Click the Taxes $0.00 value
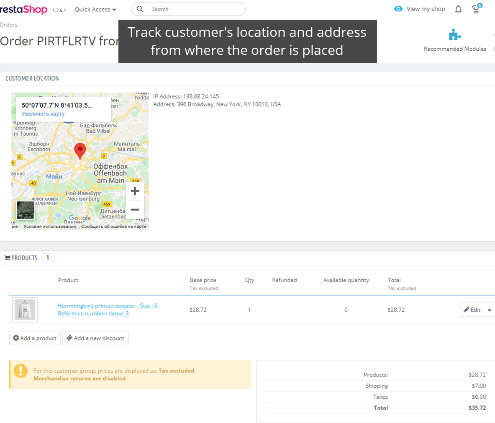The height and width of the screenshot is (423, 495). [479, 397]
